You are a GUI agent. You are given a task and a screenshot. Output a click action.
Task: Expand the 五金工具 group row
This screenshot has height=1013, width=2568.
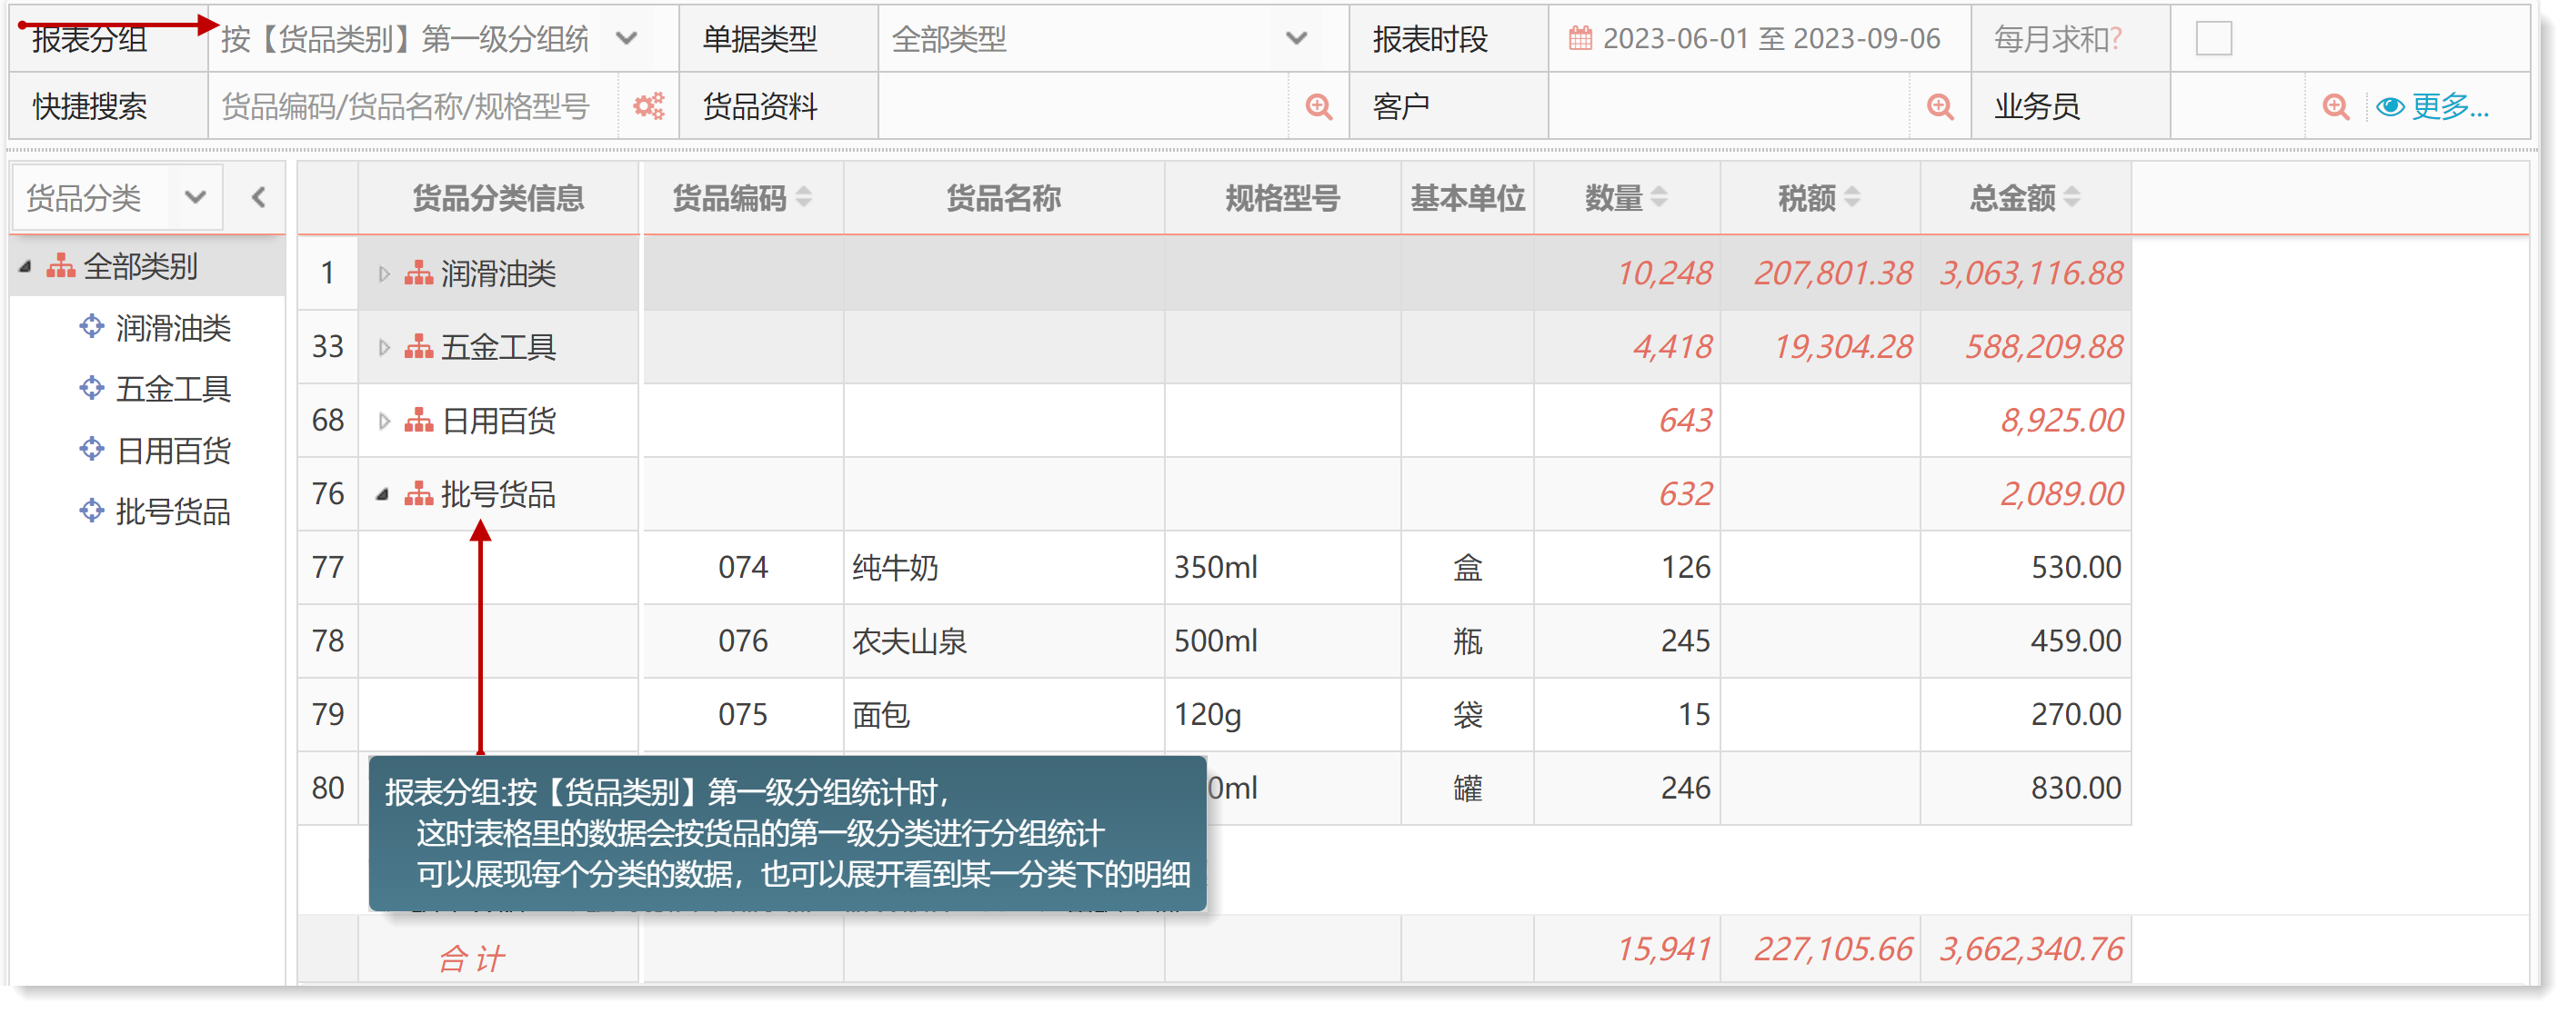384,347
